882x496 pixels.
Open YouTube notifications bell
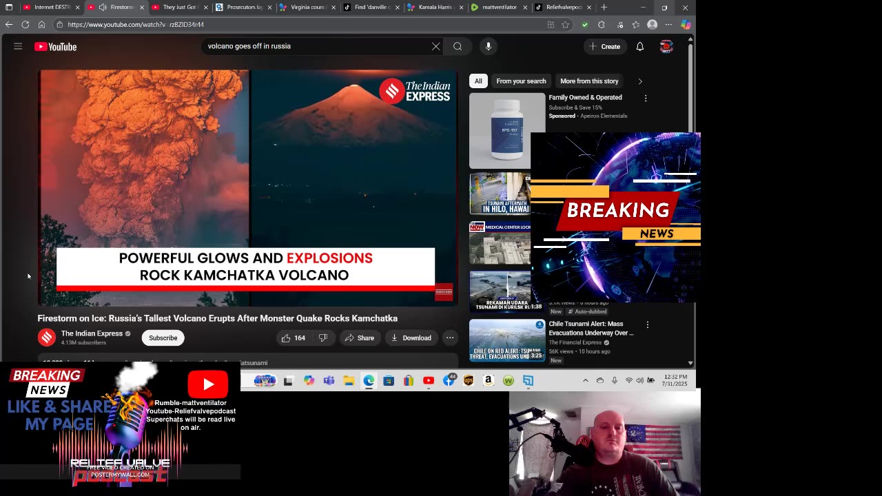click(639, 46)
